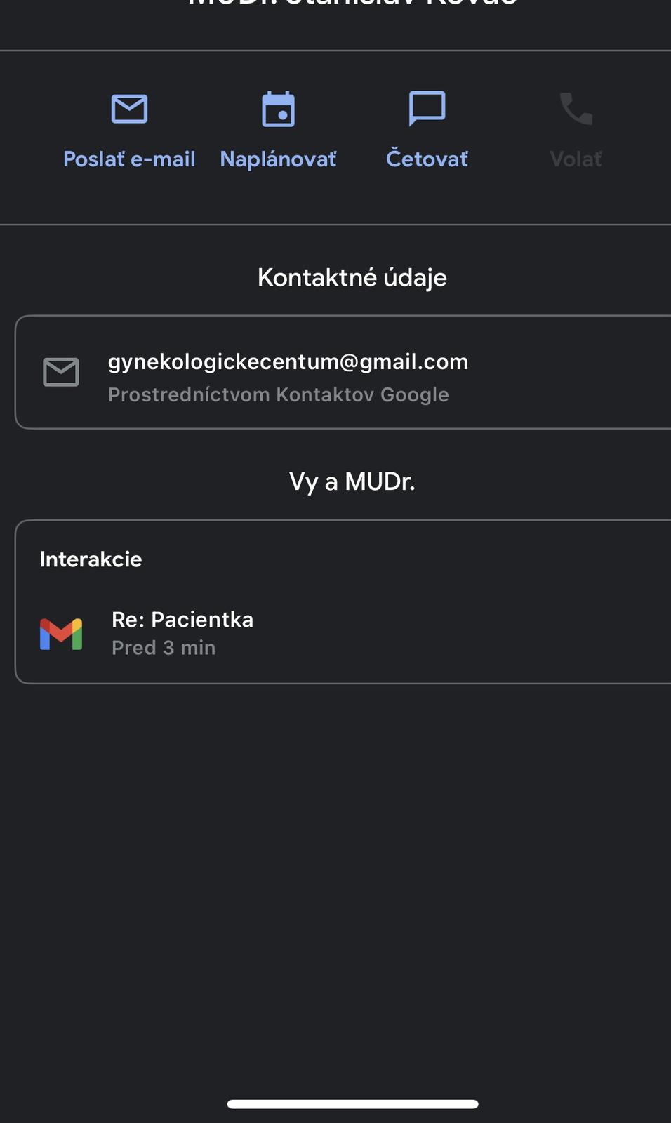This screenshot has width=671, height=1123.
Task: Tap the envelope icon above Poslať e-mail
Action: [x=129, y=109]
